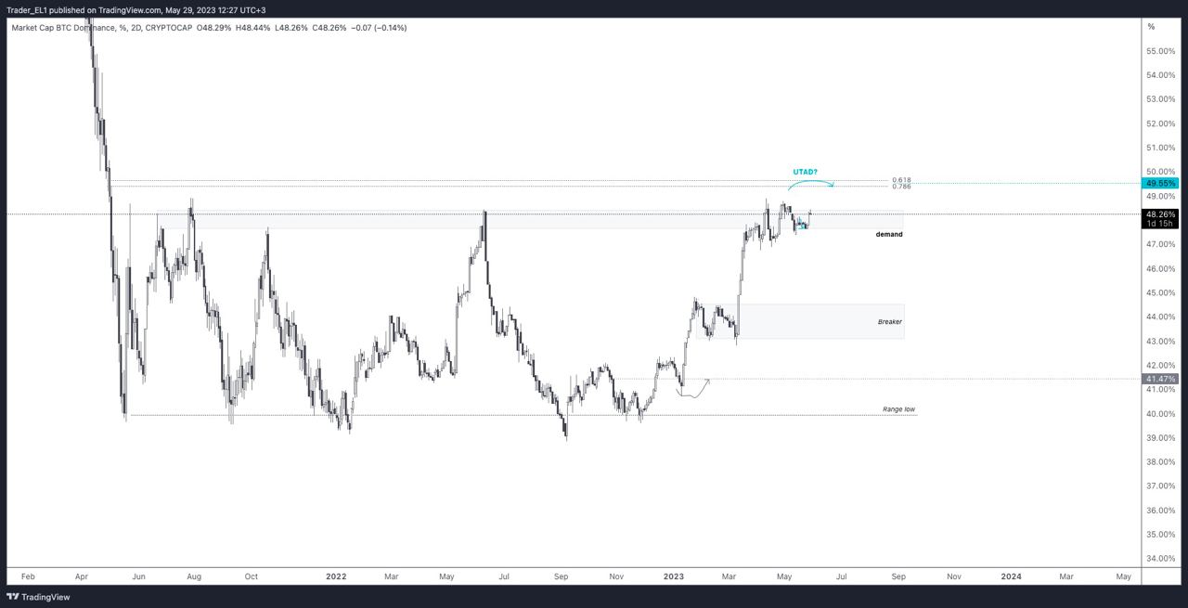
Task: Click the small cyan marker in the demand zone
Action: 803,225
